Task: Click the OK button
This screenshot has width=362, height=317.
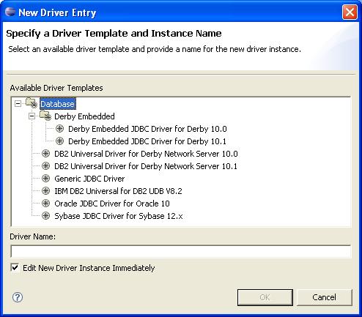Action: tap(265, 297)
